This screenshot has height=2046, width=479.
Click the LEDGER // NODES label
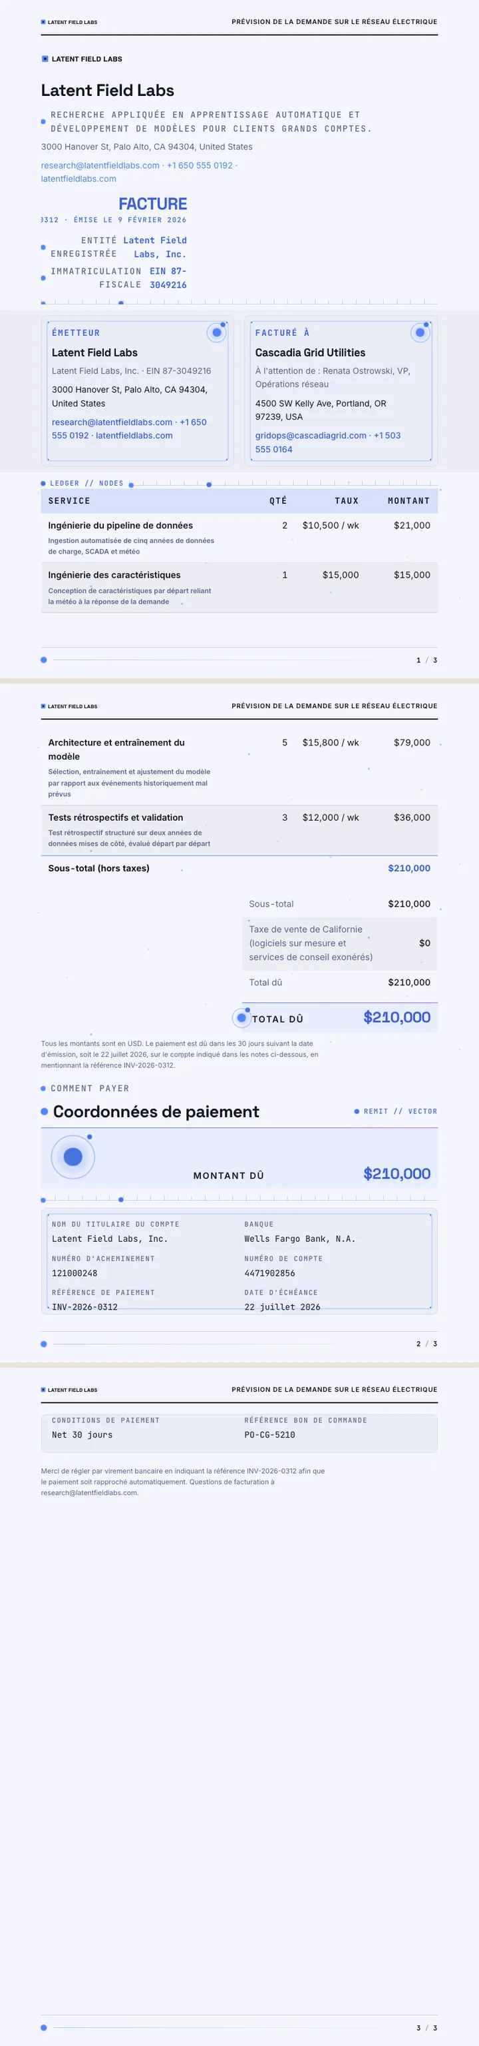coord(86,483)
